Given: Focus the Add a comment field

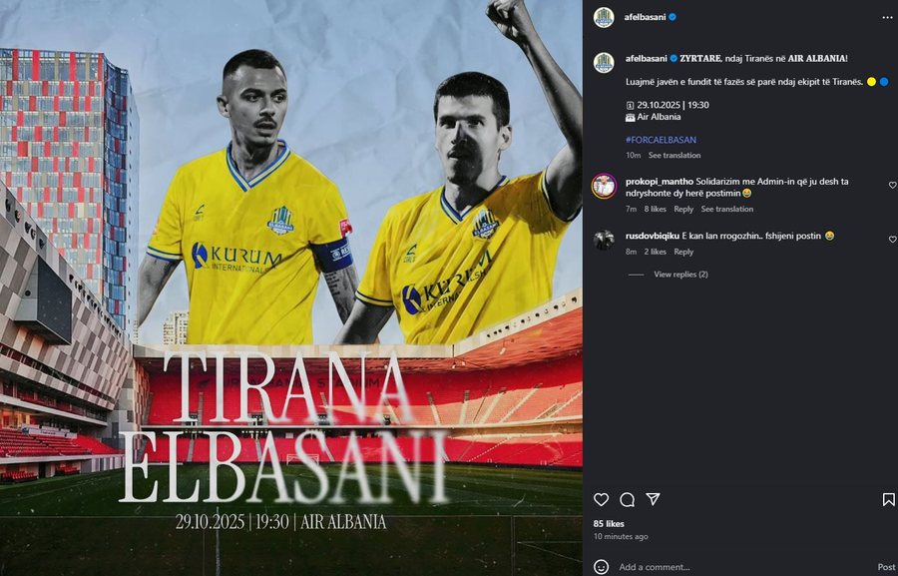Looking at the screenshot, I should click(x=744, y=567).
